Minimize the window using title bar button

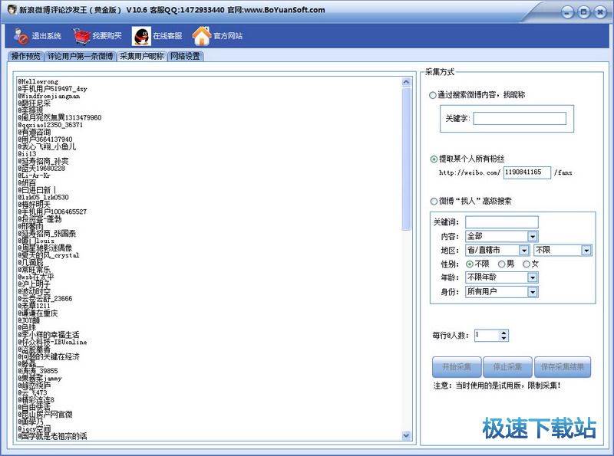point(566,11)
